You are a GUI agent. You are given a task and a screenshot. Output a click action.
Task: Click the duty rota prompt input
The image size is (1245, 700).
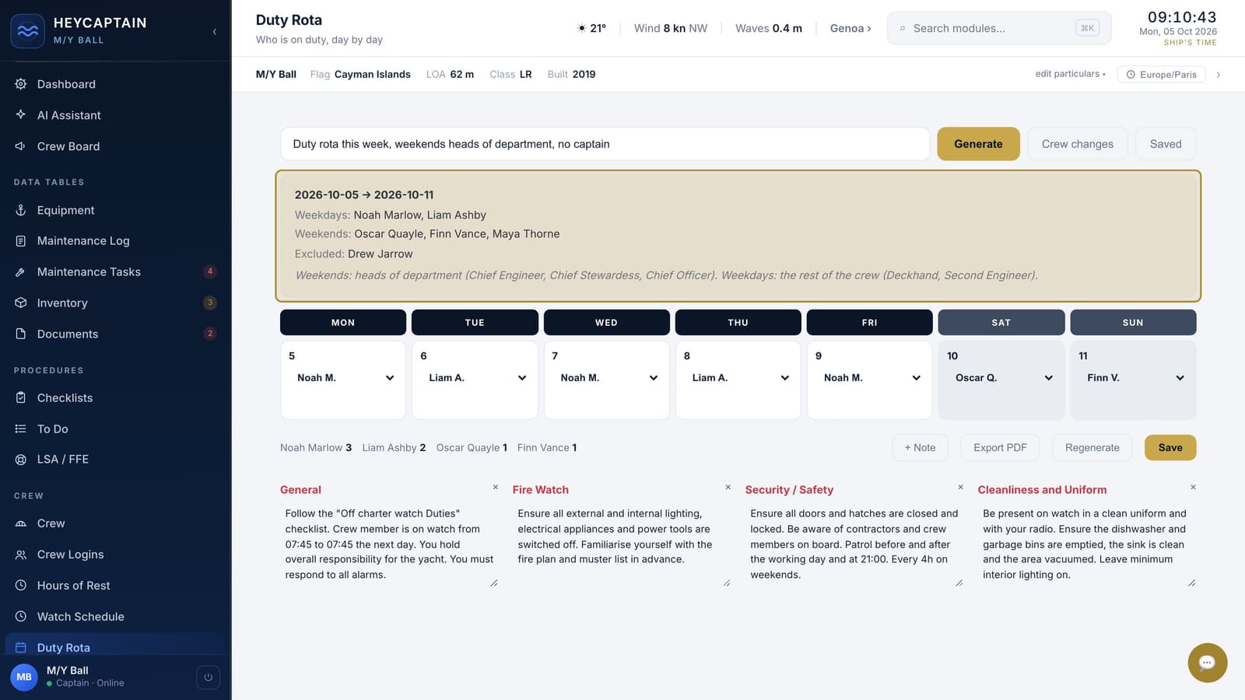(605, 144)
